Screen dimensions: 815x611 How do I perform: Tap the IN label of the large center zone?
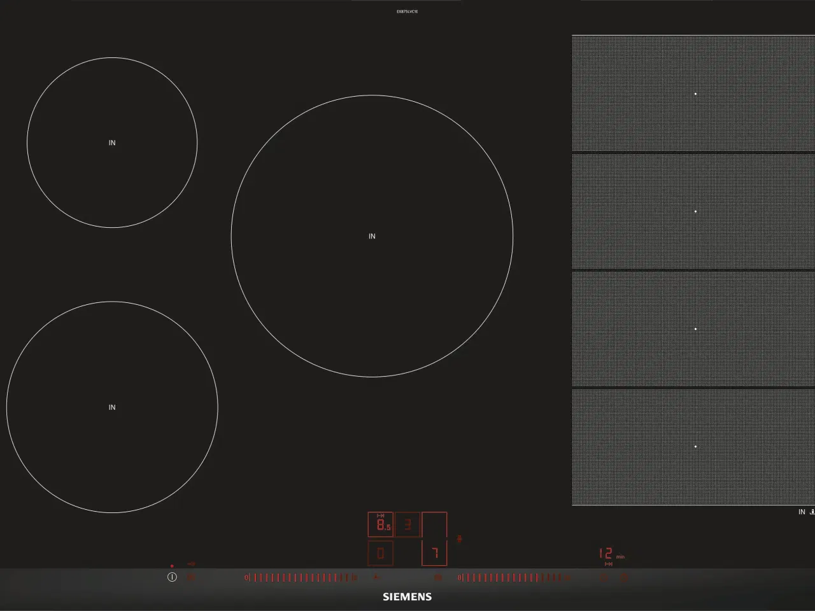pyautogui.click(x=372, y=236)
